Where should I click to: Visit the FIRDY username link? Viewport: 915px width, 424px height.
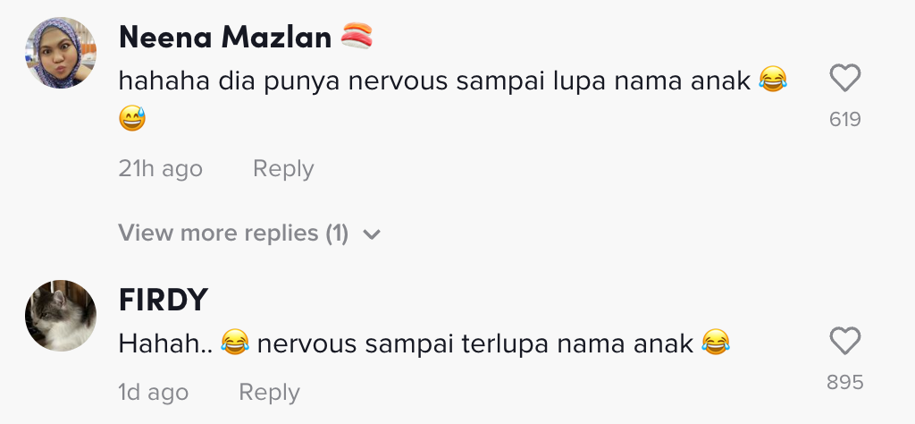[x=164, y=300]
